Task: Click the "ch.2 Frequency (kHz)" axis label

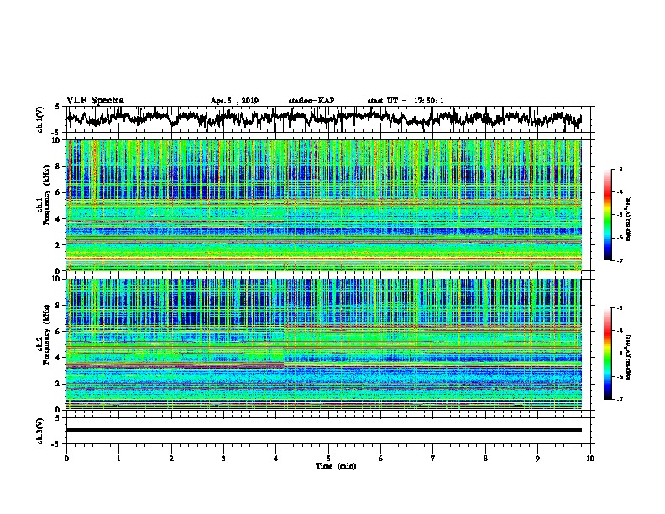Action: pos(43,334)
